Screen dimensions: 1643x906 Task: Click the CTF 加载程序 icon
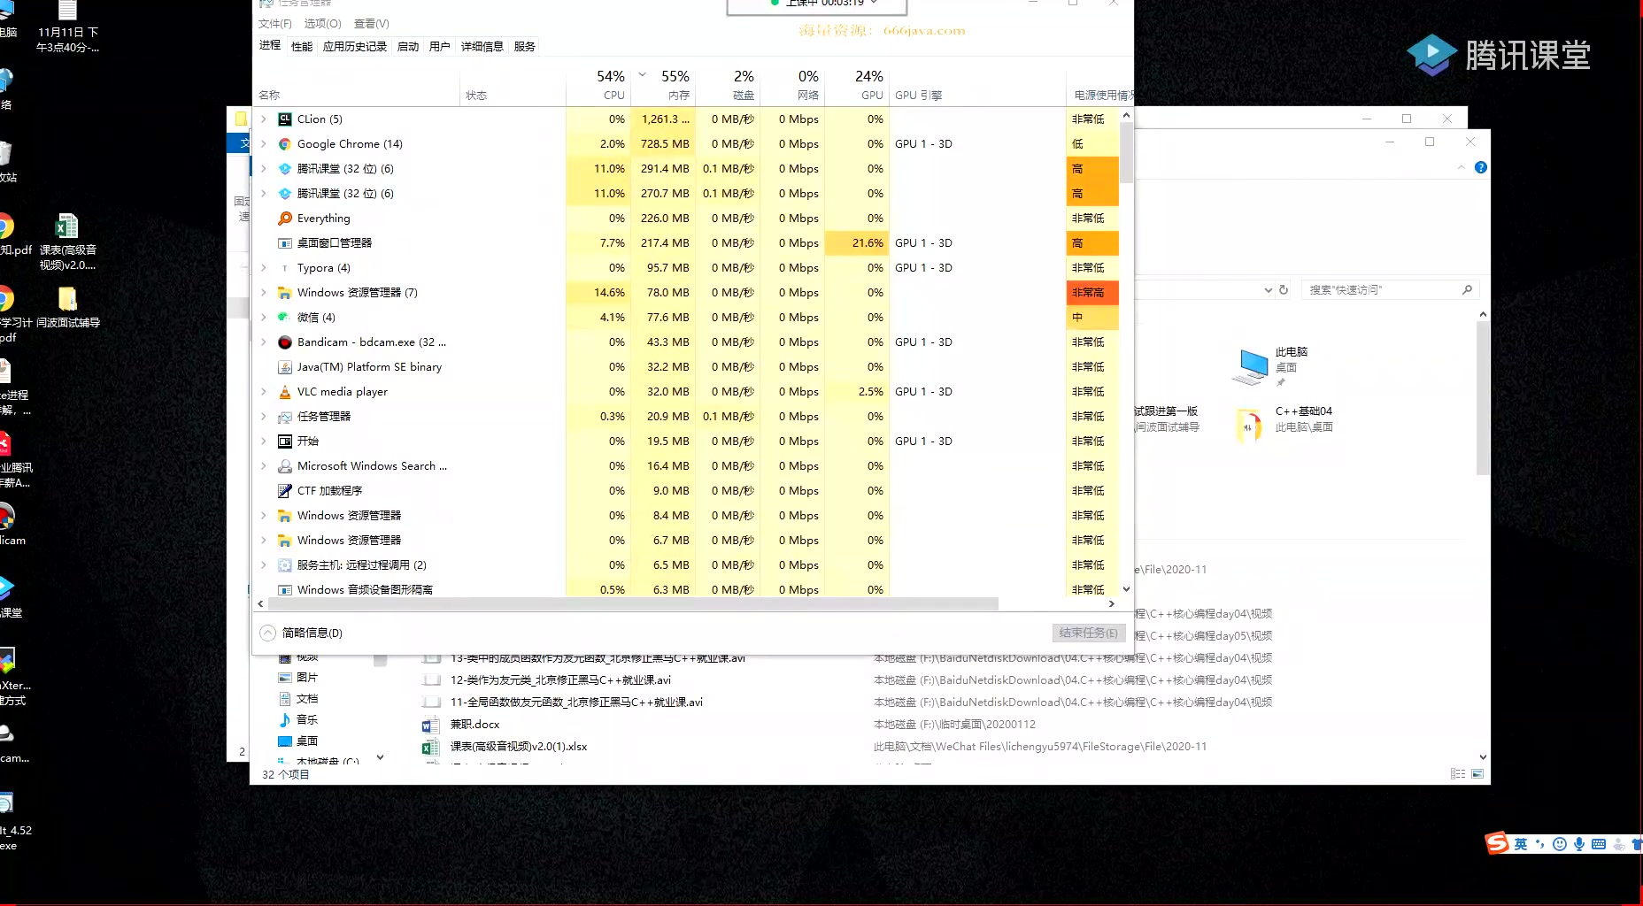coord(285,491)
